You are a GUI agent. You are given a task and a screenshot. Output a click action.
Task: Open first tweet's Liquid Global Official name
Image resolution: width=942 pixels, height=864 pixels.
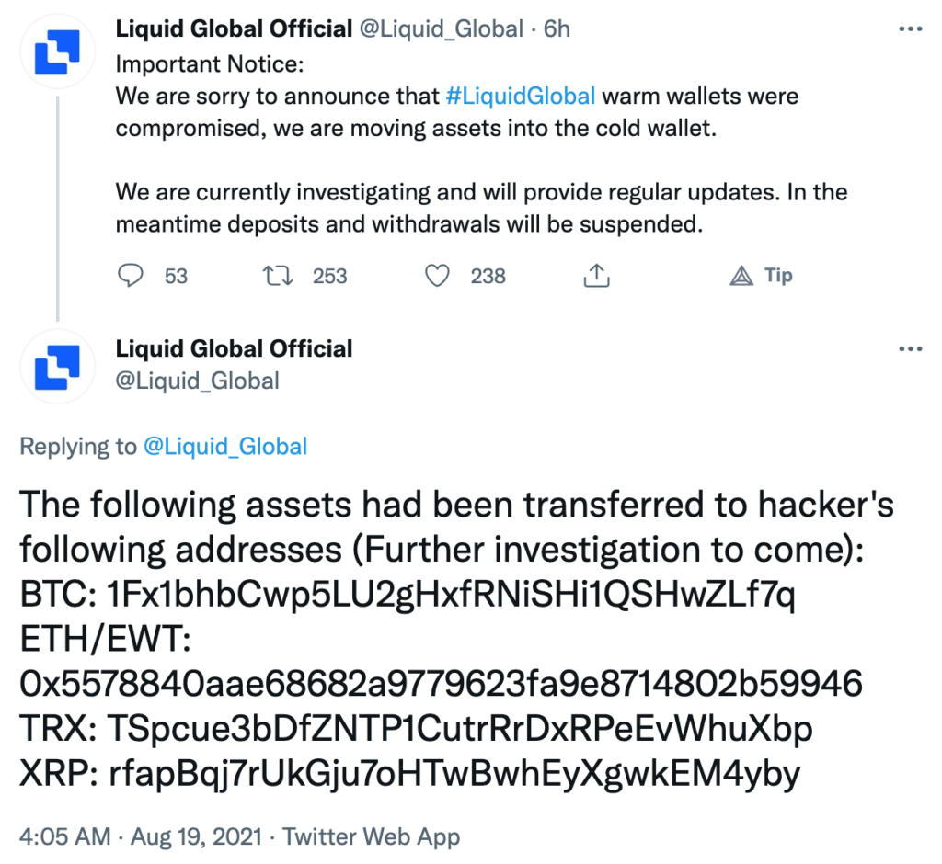pyautogui.click(x=234, y=28)
